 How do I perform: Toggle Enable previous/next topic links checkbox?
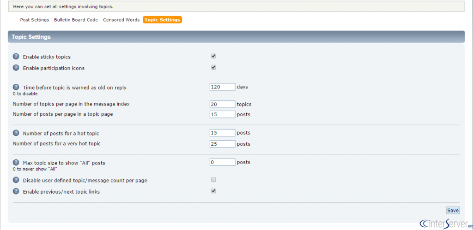pos(213,191)
